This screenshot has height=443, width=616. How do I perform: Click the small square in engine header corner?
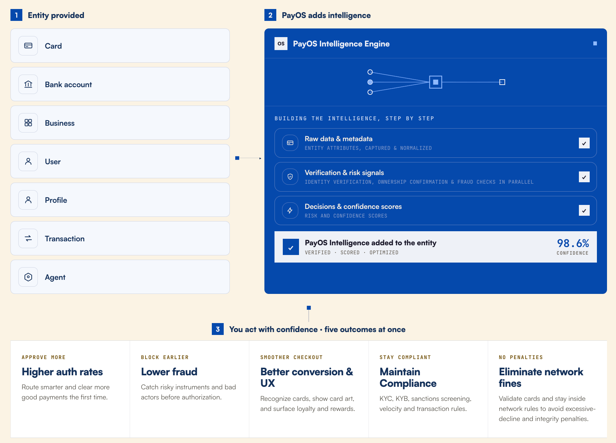coord(595,44)
